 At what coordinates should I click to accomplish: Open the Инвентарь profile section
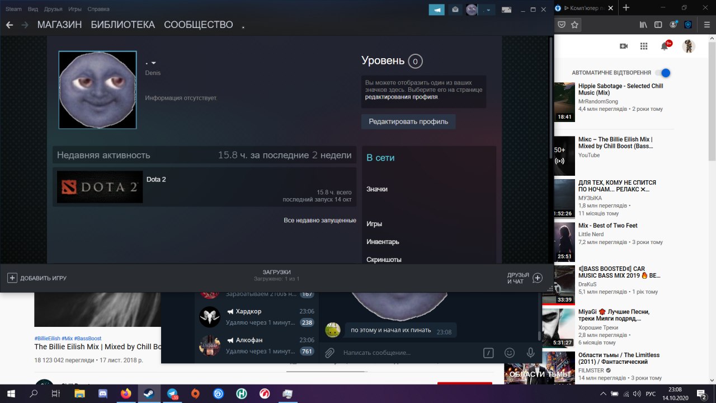pyautogui.click(x=383, y=242)
